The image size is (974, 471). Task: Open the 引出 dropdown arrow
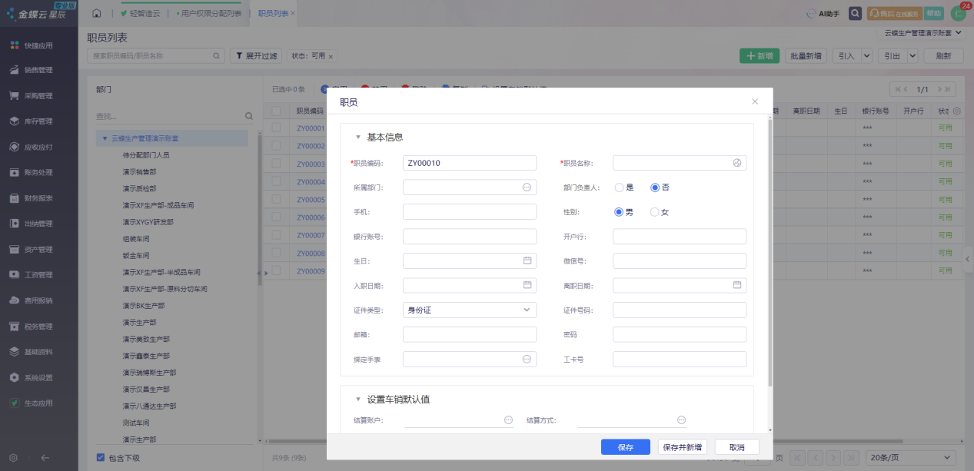coord(913,55)
